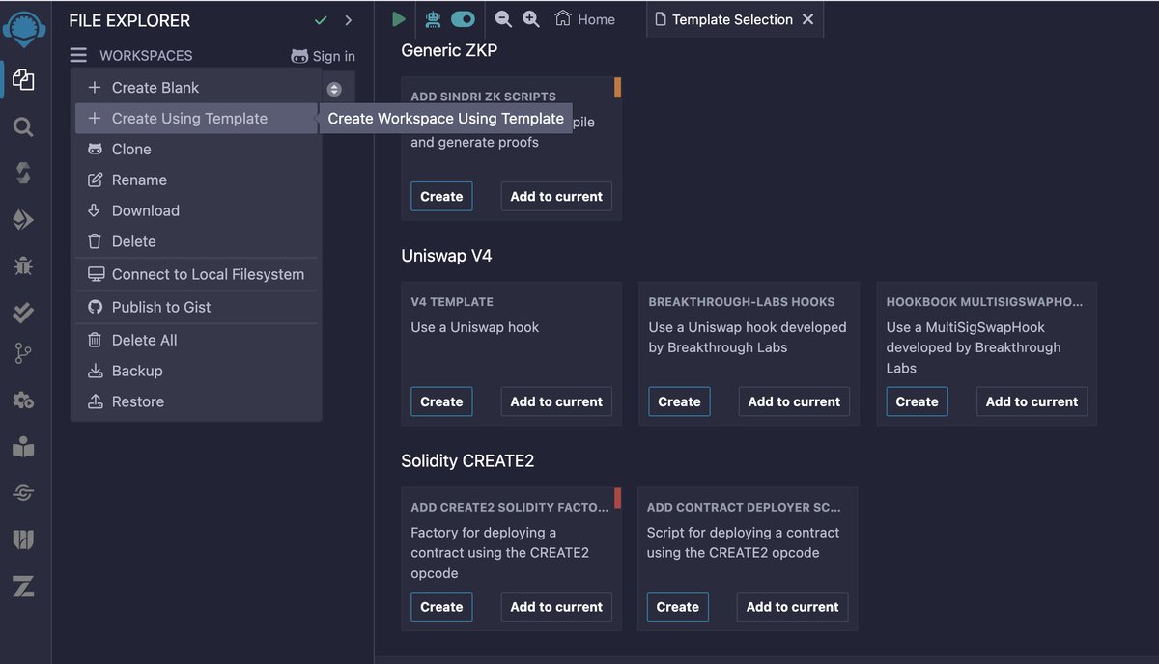
Task: Select Create Blank from the workspace menu
Action: tap(196, 88)
